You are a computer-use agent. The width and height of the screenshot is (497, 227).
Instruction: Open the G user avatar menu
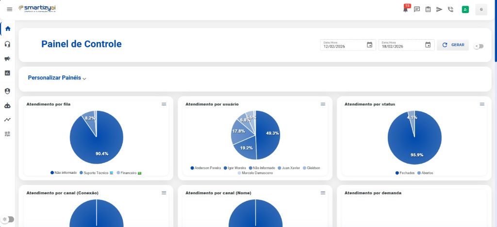click(481, 10)
